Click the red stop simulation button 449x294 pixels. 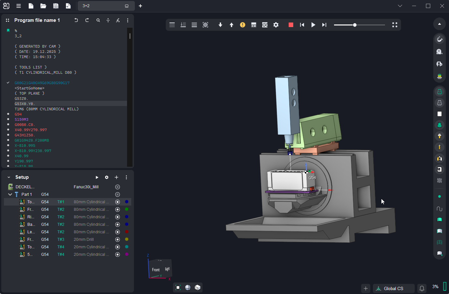coord(291,25)
